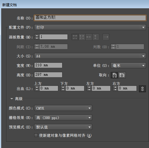Image resolution: width=149 pixels, height=148 pixels.
Task: Click the 右方 right bleed input field
Action: click(x=127, y=88)
